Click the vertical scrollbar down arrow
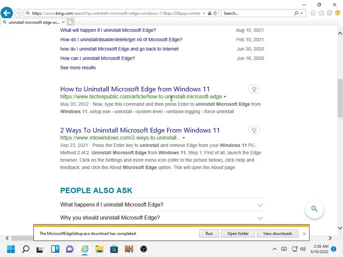Viewport: 343px width, 257px height. [340, 228]
